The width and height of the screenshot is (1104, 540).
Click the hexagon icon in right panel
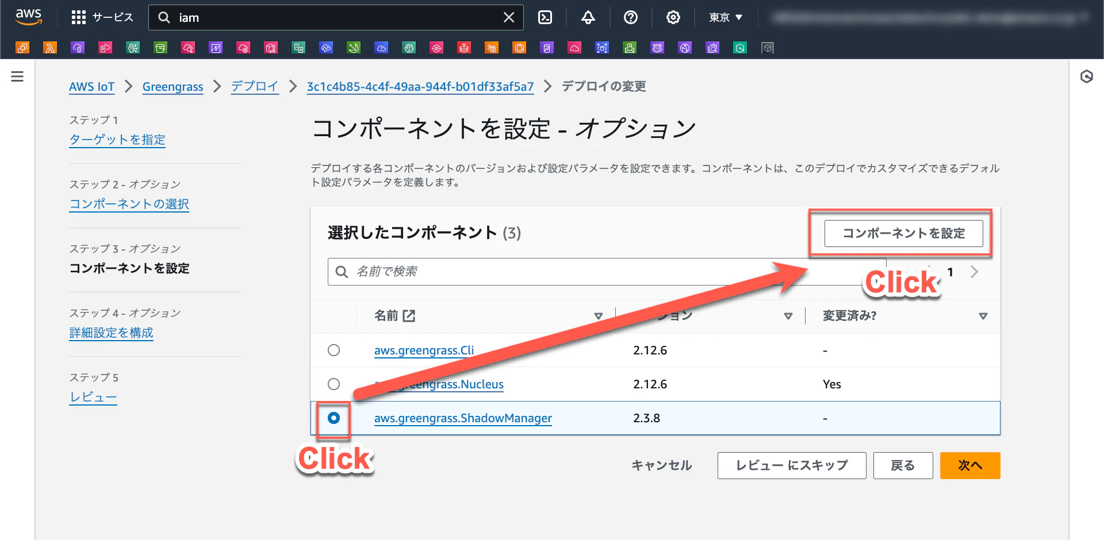point(1086,76)
